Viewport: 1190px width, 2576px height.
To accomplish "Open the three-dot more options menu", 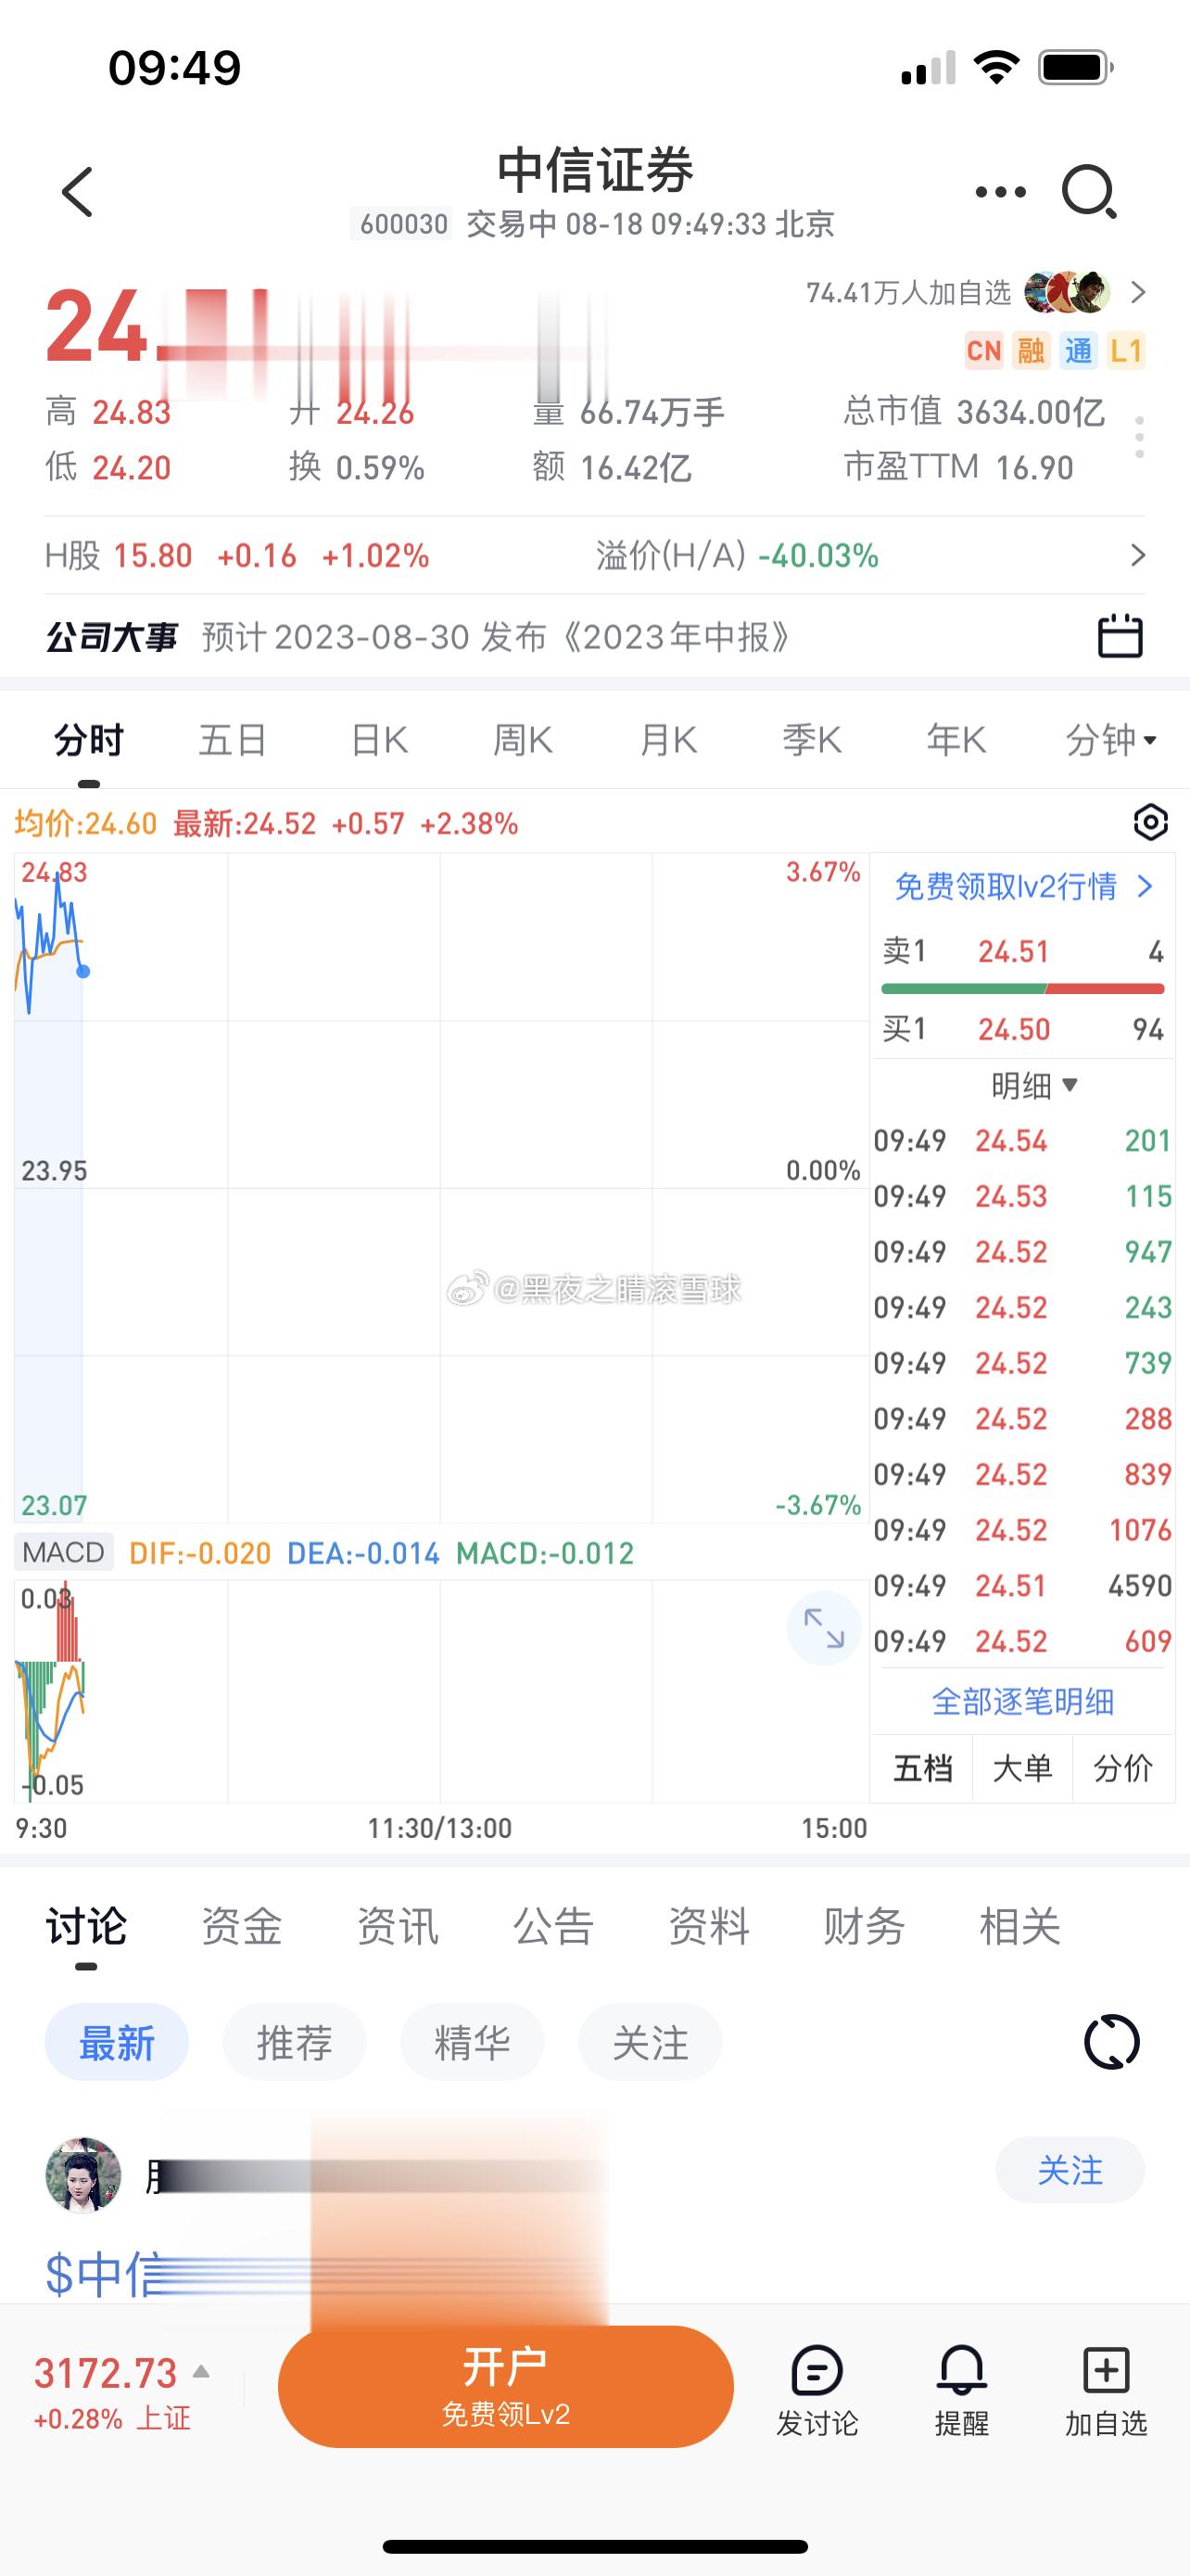I will tap(999, 192).
